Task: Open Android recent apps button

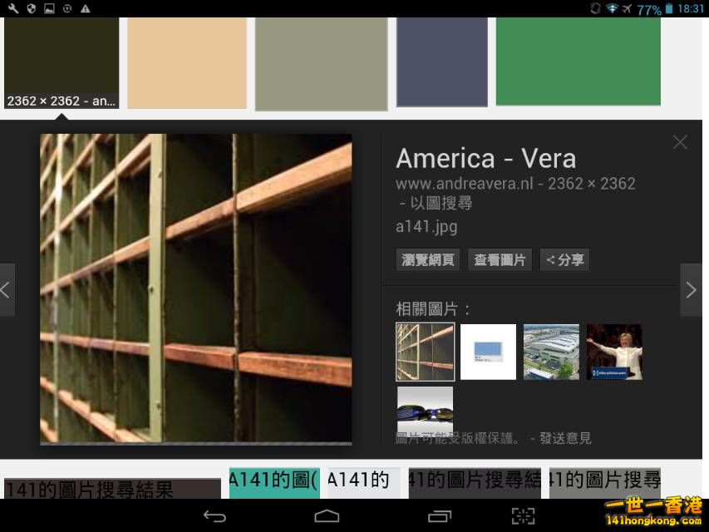Action: (440, 516)
